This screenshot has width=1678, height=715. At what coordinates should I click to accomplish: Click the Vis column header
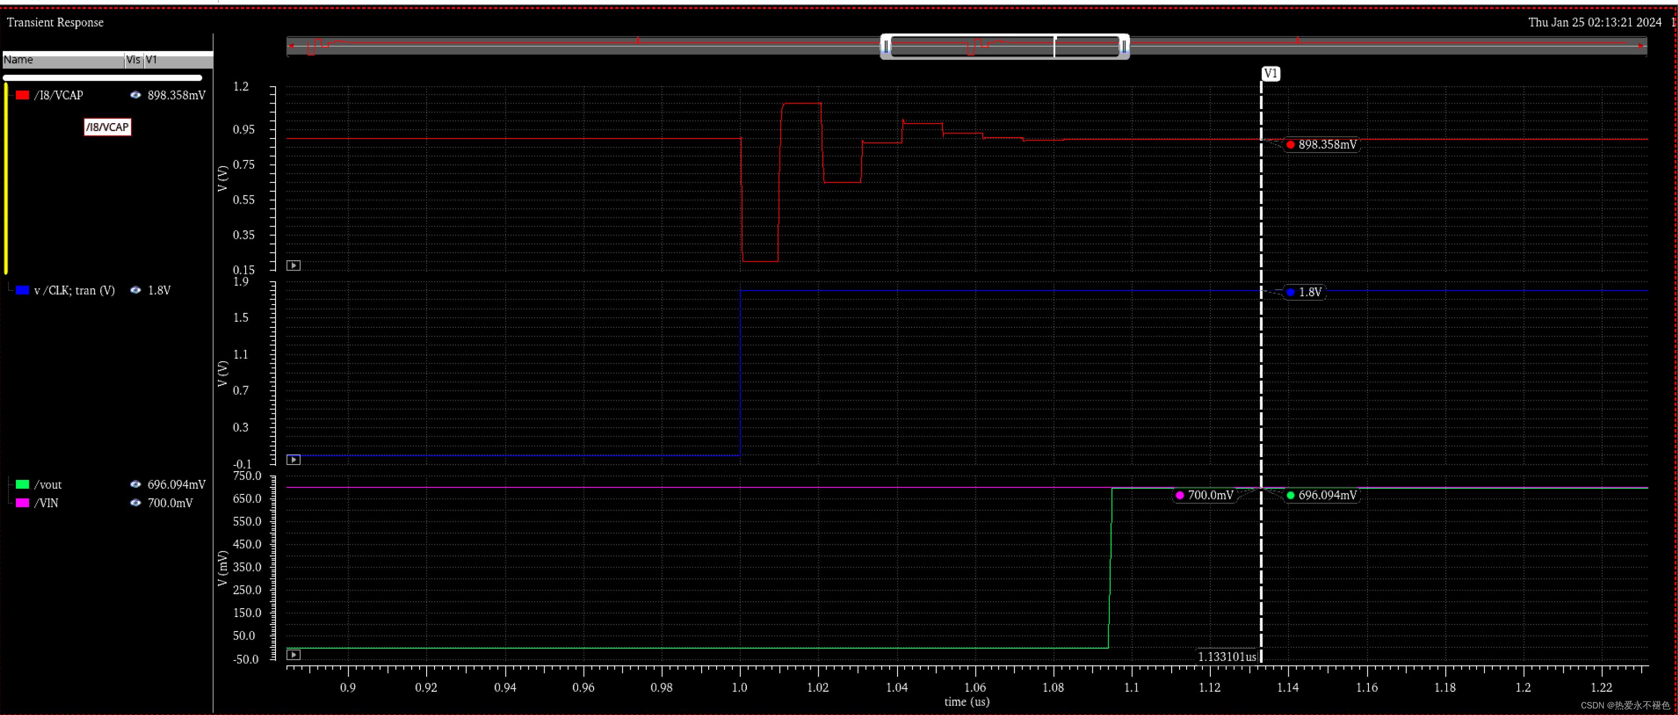(133, 60)
